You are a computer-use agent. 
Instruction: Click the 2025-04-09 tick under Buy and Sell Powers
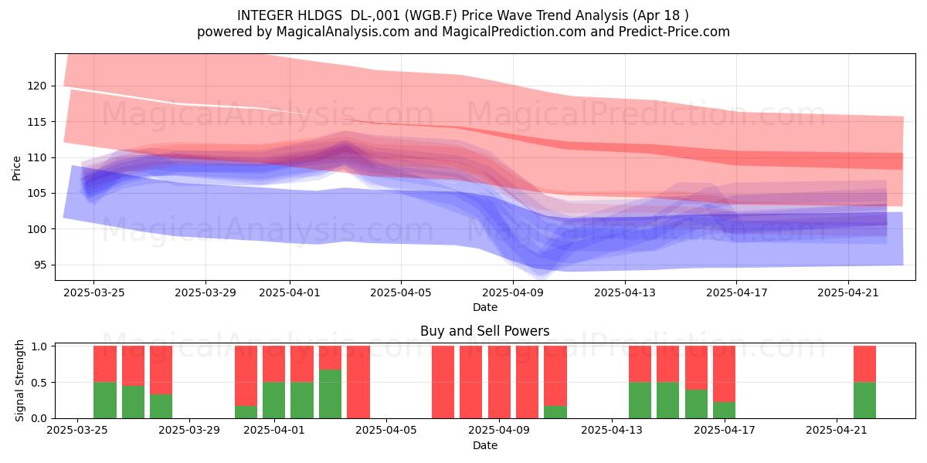pyautogui.click(x=500, y=431)
